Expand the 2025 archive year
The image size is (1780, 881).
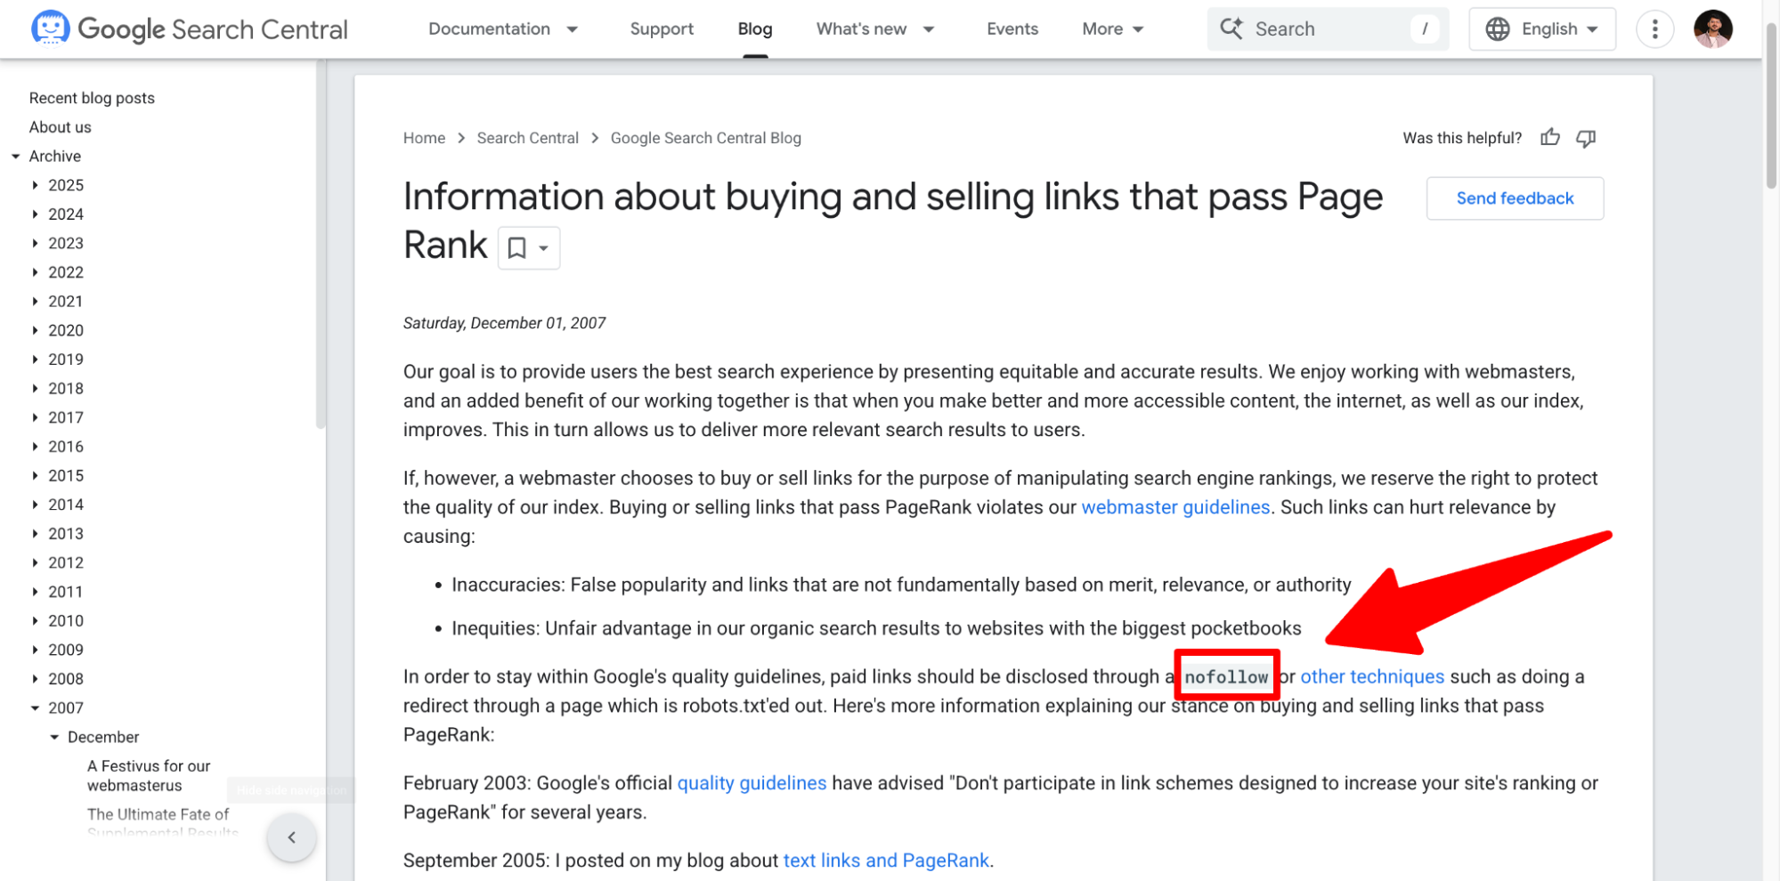coord(35,185)
